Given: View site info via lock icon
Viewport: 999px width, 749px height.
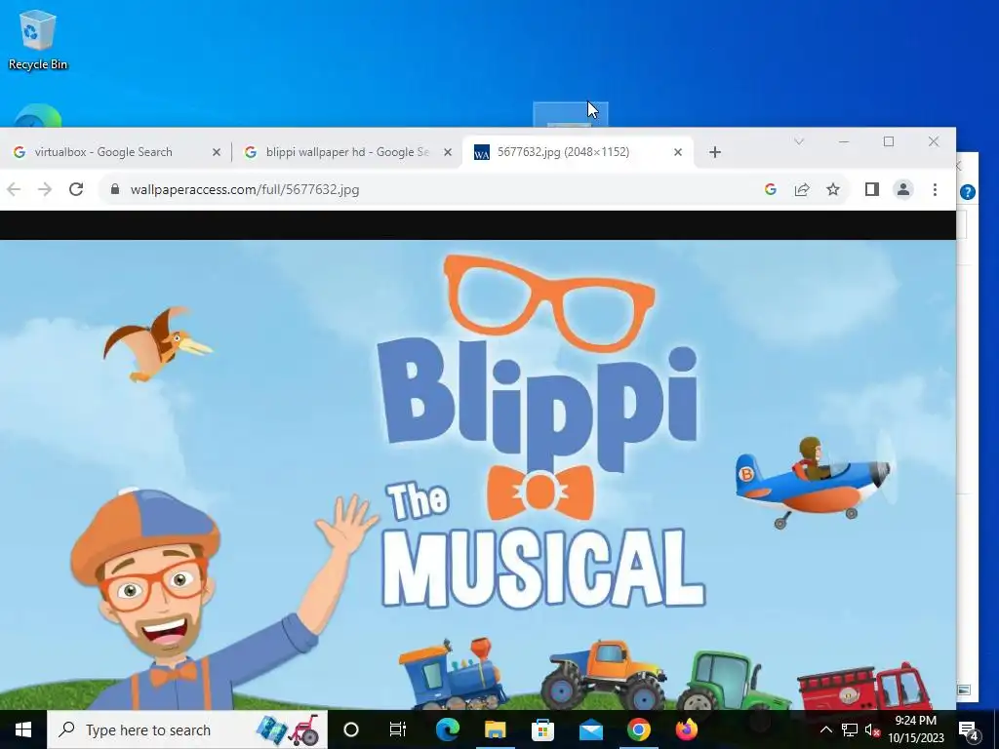Looking at the screenshot, I should click(115, 189).
